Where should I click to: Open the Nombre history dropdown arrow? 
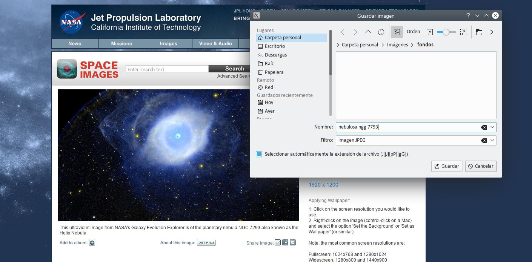[492, 127]
